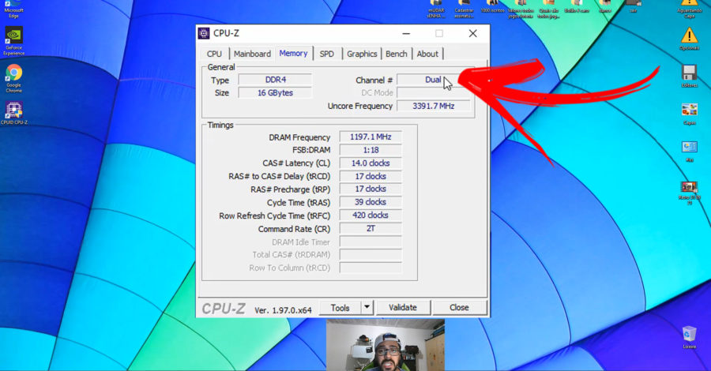
Task: Go to the About tab
Action: 427,54
